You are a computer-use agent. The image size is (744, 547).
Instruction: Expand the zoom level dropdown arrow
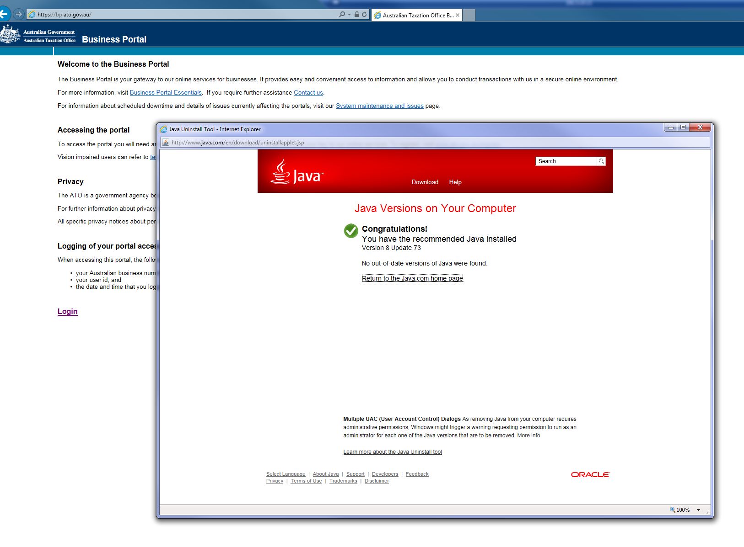[698, 510]
